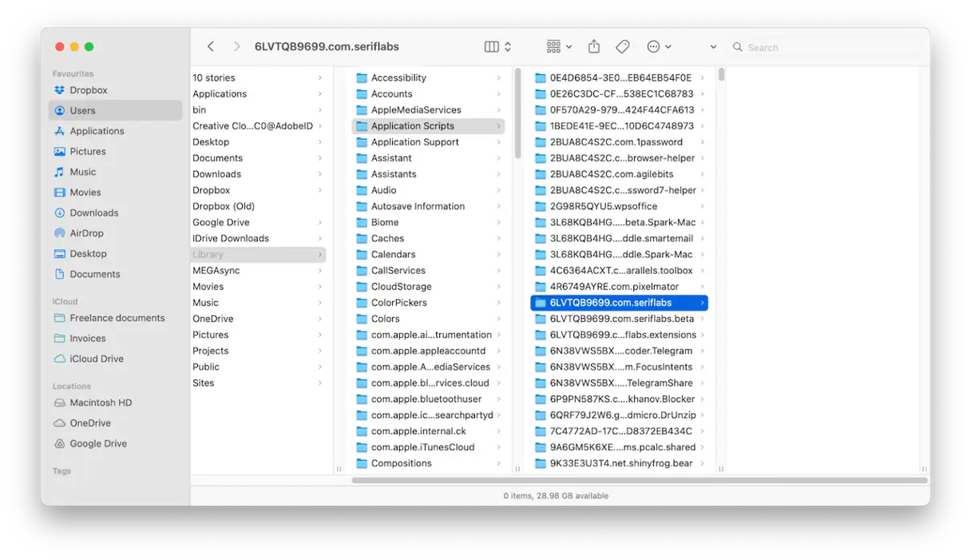Image resolution: width=971 pixels, height=560 pixels.
Task: Expand the Audio folder chevron
Action: coord(498,190)
